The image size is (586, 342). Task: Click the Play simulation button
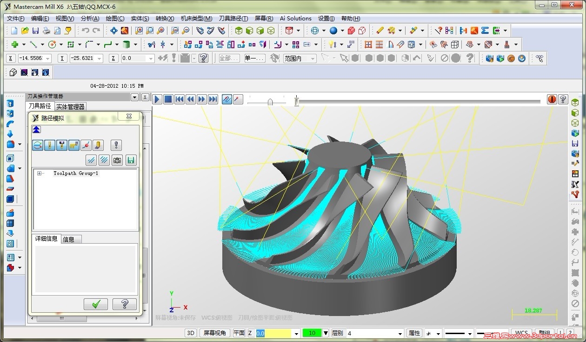(x=157, y=99)
